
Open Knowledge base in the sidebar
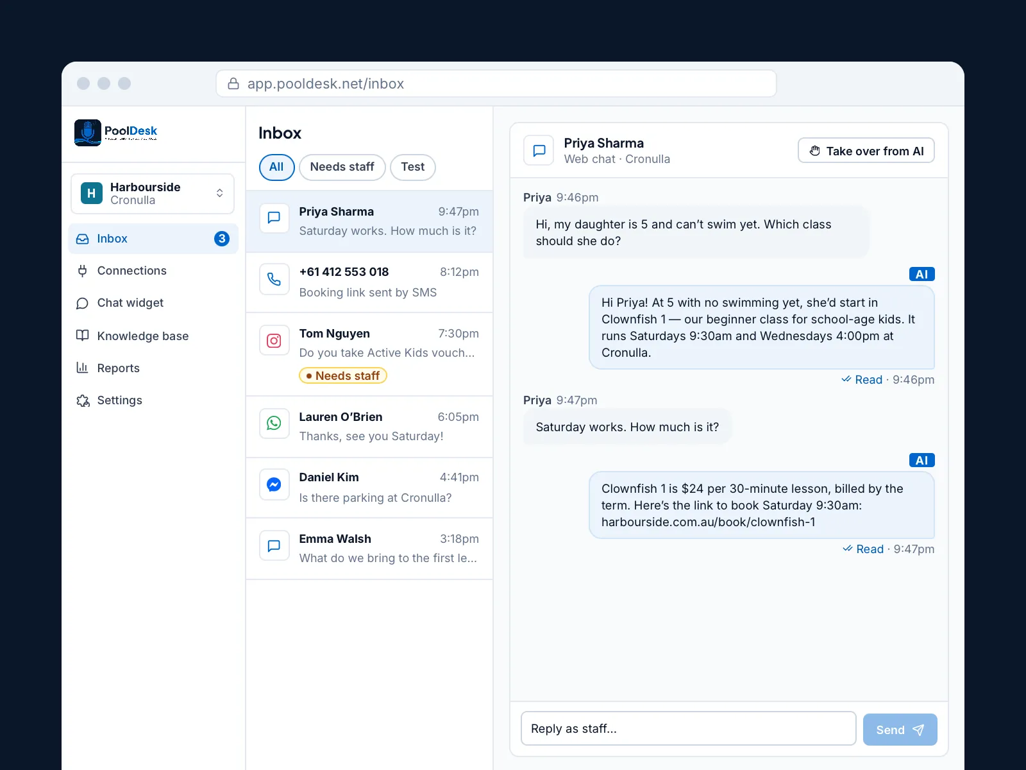click(x=153, y=336)
